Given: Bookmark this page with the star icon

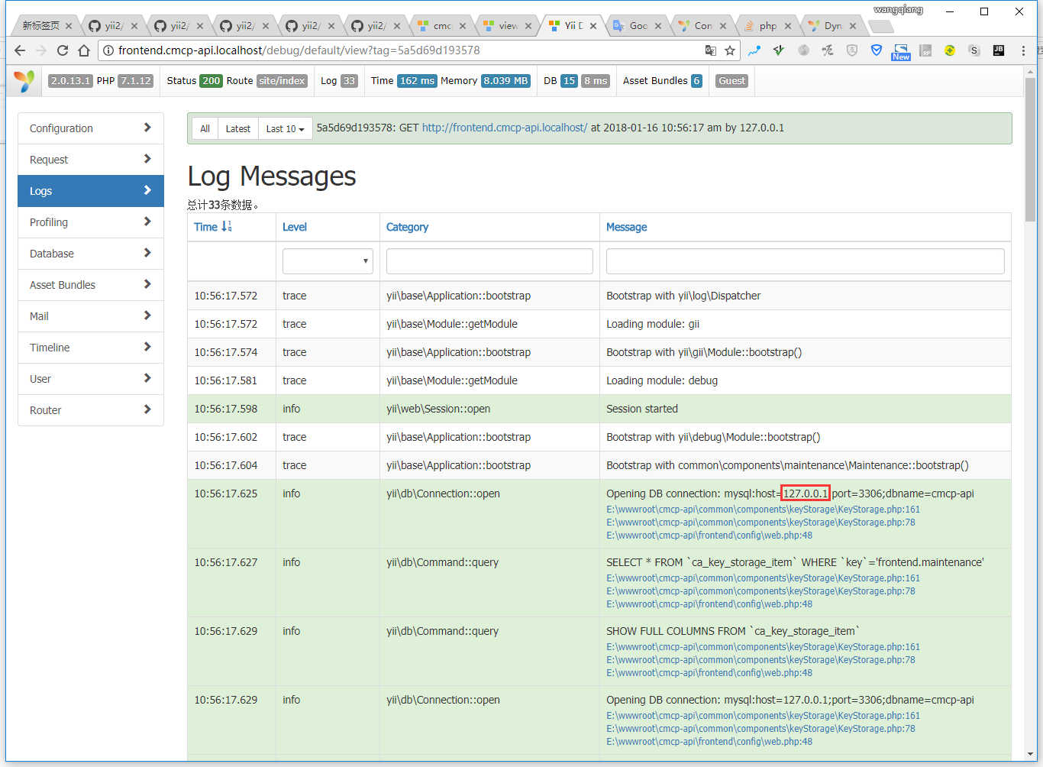Looking at the screenshot, I should pos(730,50).
